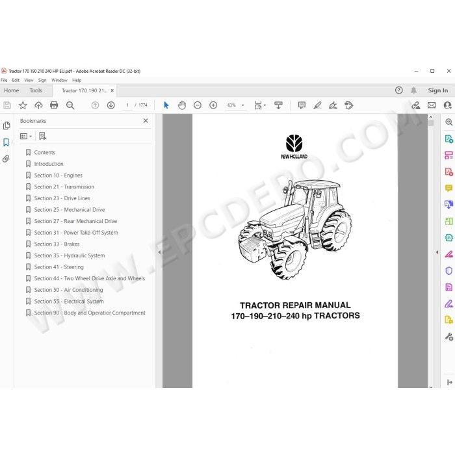Open Export PDF tool in right pane
455x455 pixels.
(x=448, y=139)
